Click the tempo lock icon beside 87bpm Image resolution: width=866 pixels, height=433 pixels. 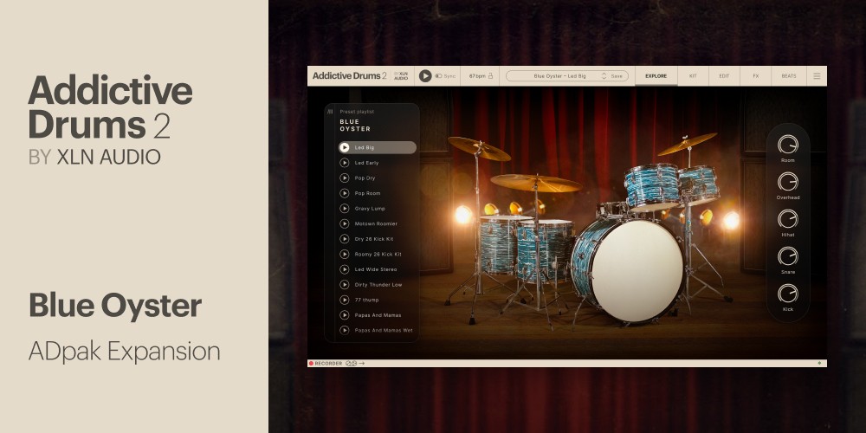point(491,76)
